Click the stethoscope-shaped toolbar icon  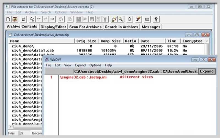coord(32,19)
